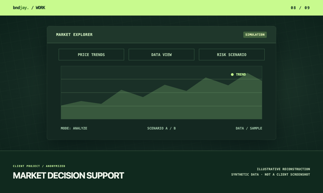Image resolution: width=323 pixels, height=193 pixels.
Task: Click the MARKET EXPLORER panel title
Action: 74,35
